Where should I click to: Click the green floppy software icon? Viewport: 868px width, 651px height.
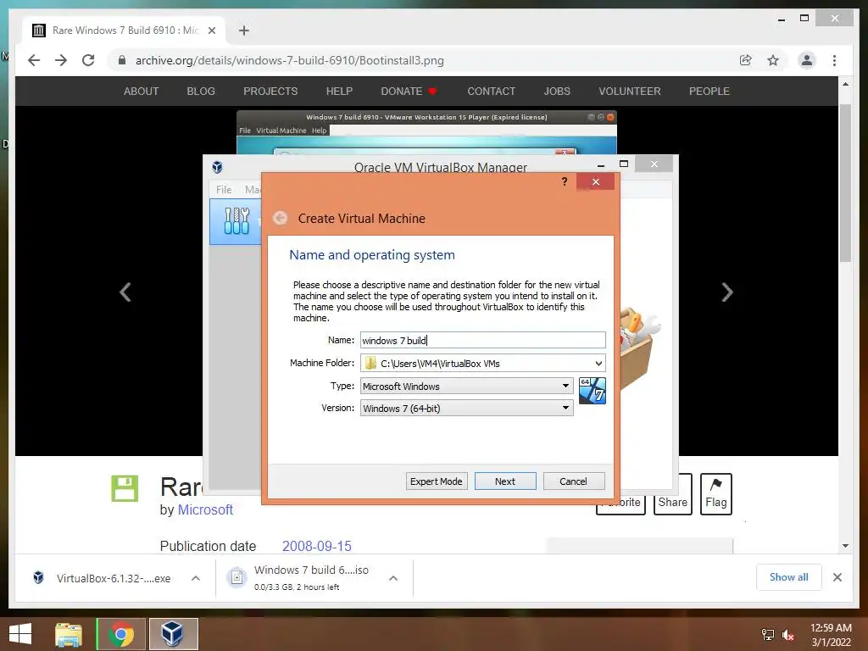tap(125, 488)
